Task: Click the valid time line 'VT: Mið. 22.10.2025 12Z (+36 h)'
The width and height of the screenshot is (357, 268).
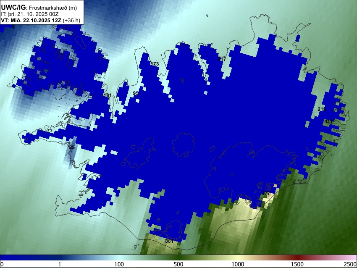Action: (x=40, y=20)
